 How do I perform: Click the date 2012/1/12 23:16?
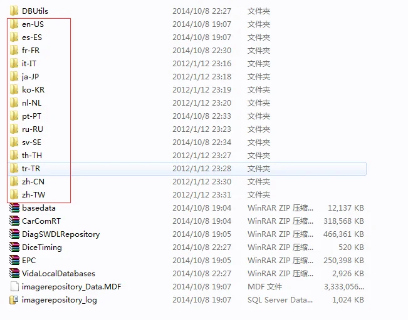point(202,63)
